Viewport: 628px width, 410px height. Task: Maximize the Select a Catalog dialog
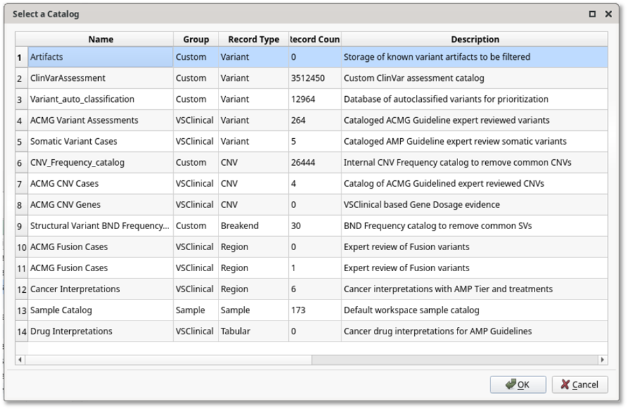[x=592, y=14]
